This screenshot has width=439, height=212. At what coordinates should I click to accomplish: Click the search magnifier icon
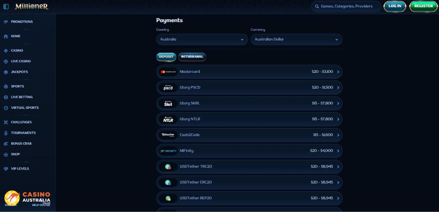click(x=317, y=6)
